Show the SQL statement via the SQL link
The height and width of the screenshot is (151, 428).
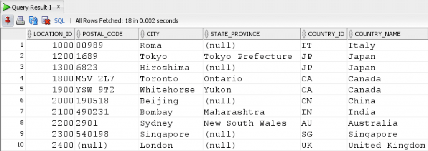[x=59, y=21]
